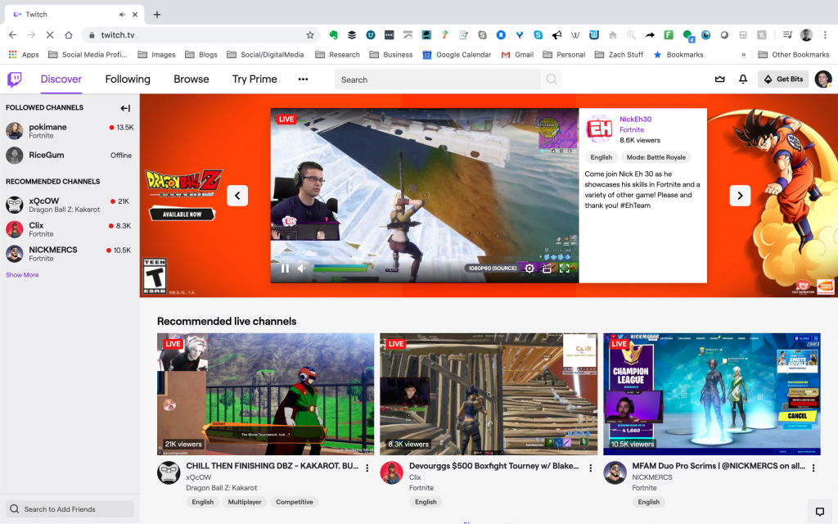Image resolution: width=838 pixels, height=524 pixels.
Task: Open the Social Media Profiles bookmark folder
Action: pyautogui.click(x=87, y=55)
